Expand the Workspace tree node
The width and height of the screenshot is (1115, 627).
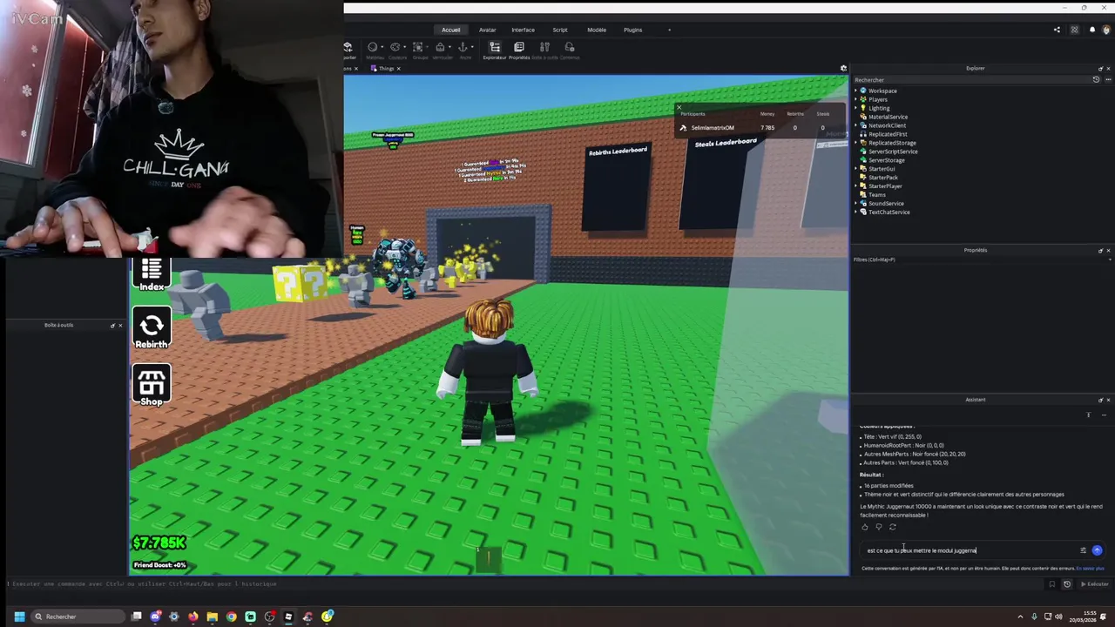pyautogui.click(x=856, y=91)
